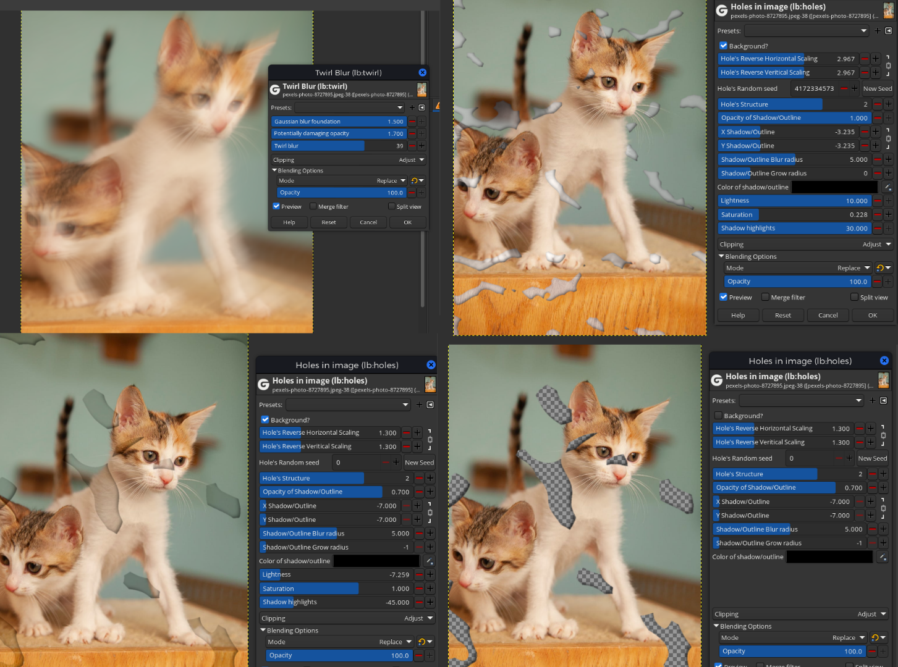Open Clipping dropdown in seed 4172334573 Holes dialog
The image size is (898, 667).
pos(805,245)
